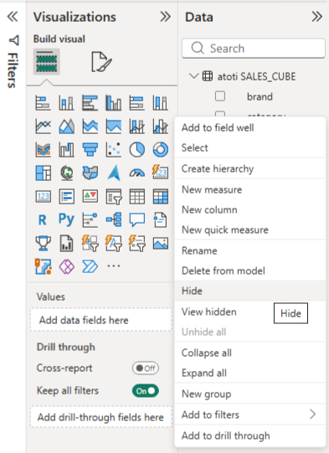The image size is (329, 453).
Task: Click the Add data fields here well
Action: (x=100, y=320)
